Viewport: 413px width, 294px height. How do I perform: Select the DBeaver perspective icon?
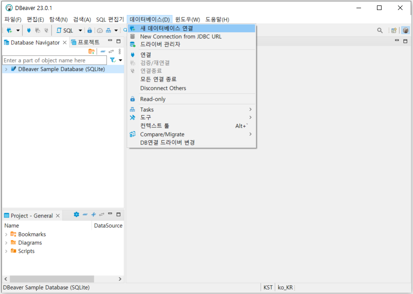pyautogui.click(x=406, y=30)
